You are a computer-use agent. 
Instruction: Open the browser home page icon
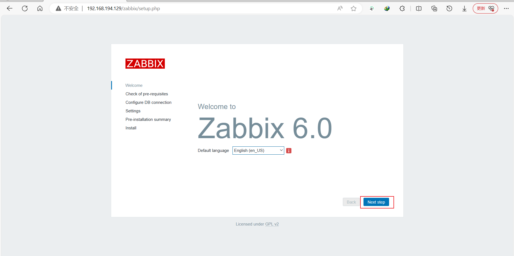[40, 9]
